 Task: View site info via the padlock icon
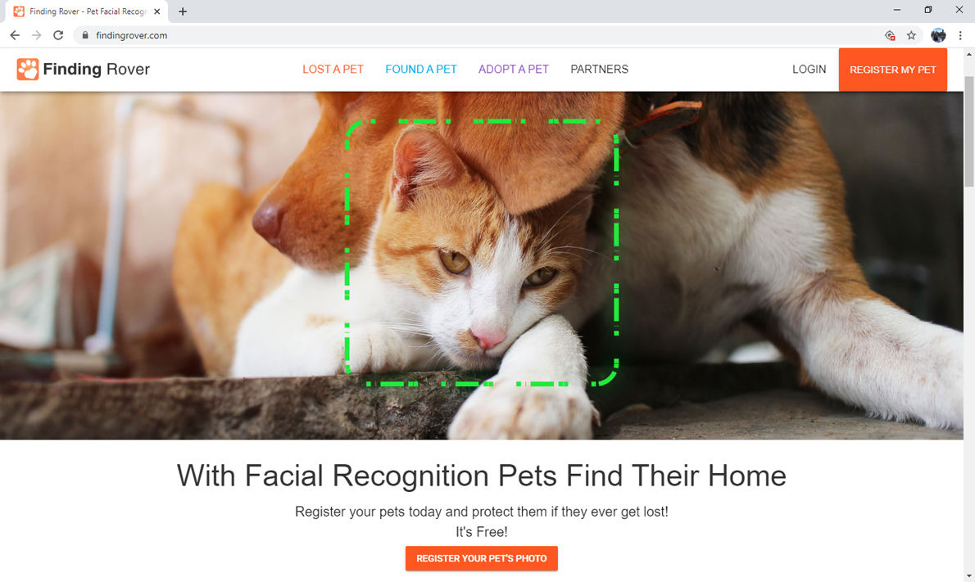[85, 35]
